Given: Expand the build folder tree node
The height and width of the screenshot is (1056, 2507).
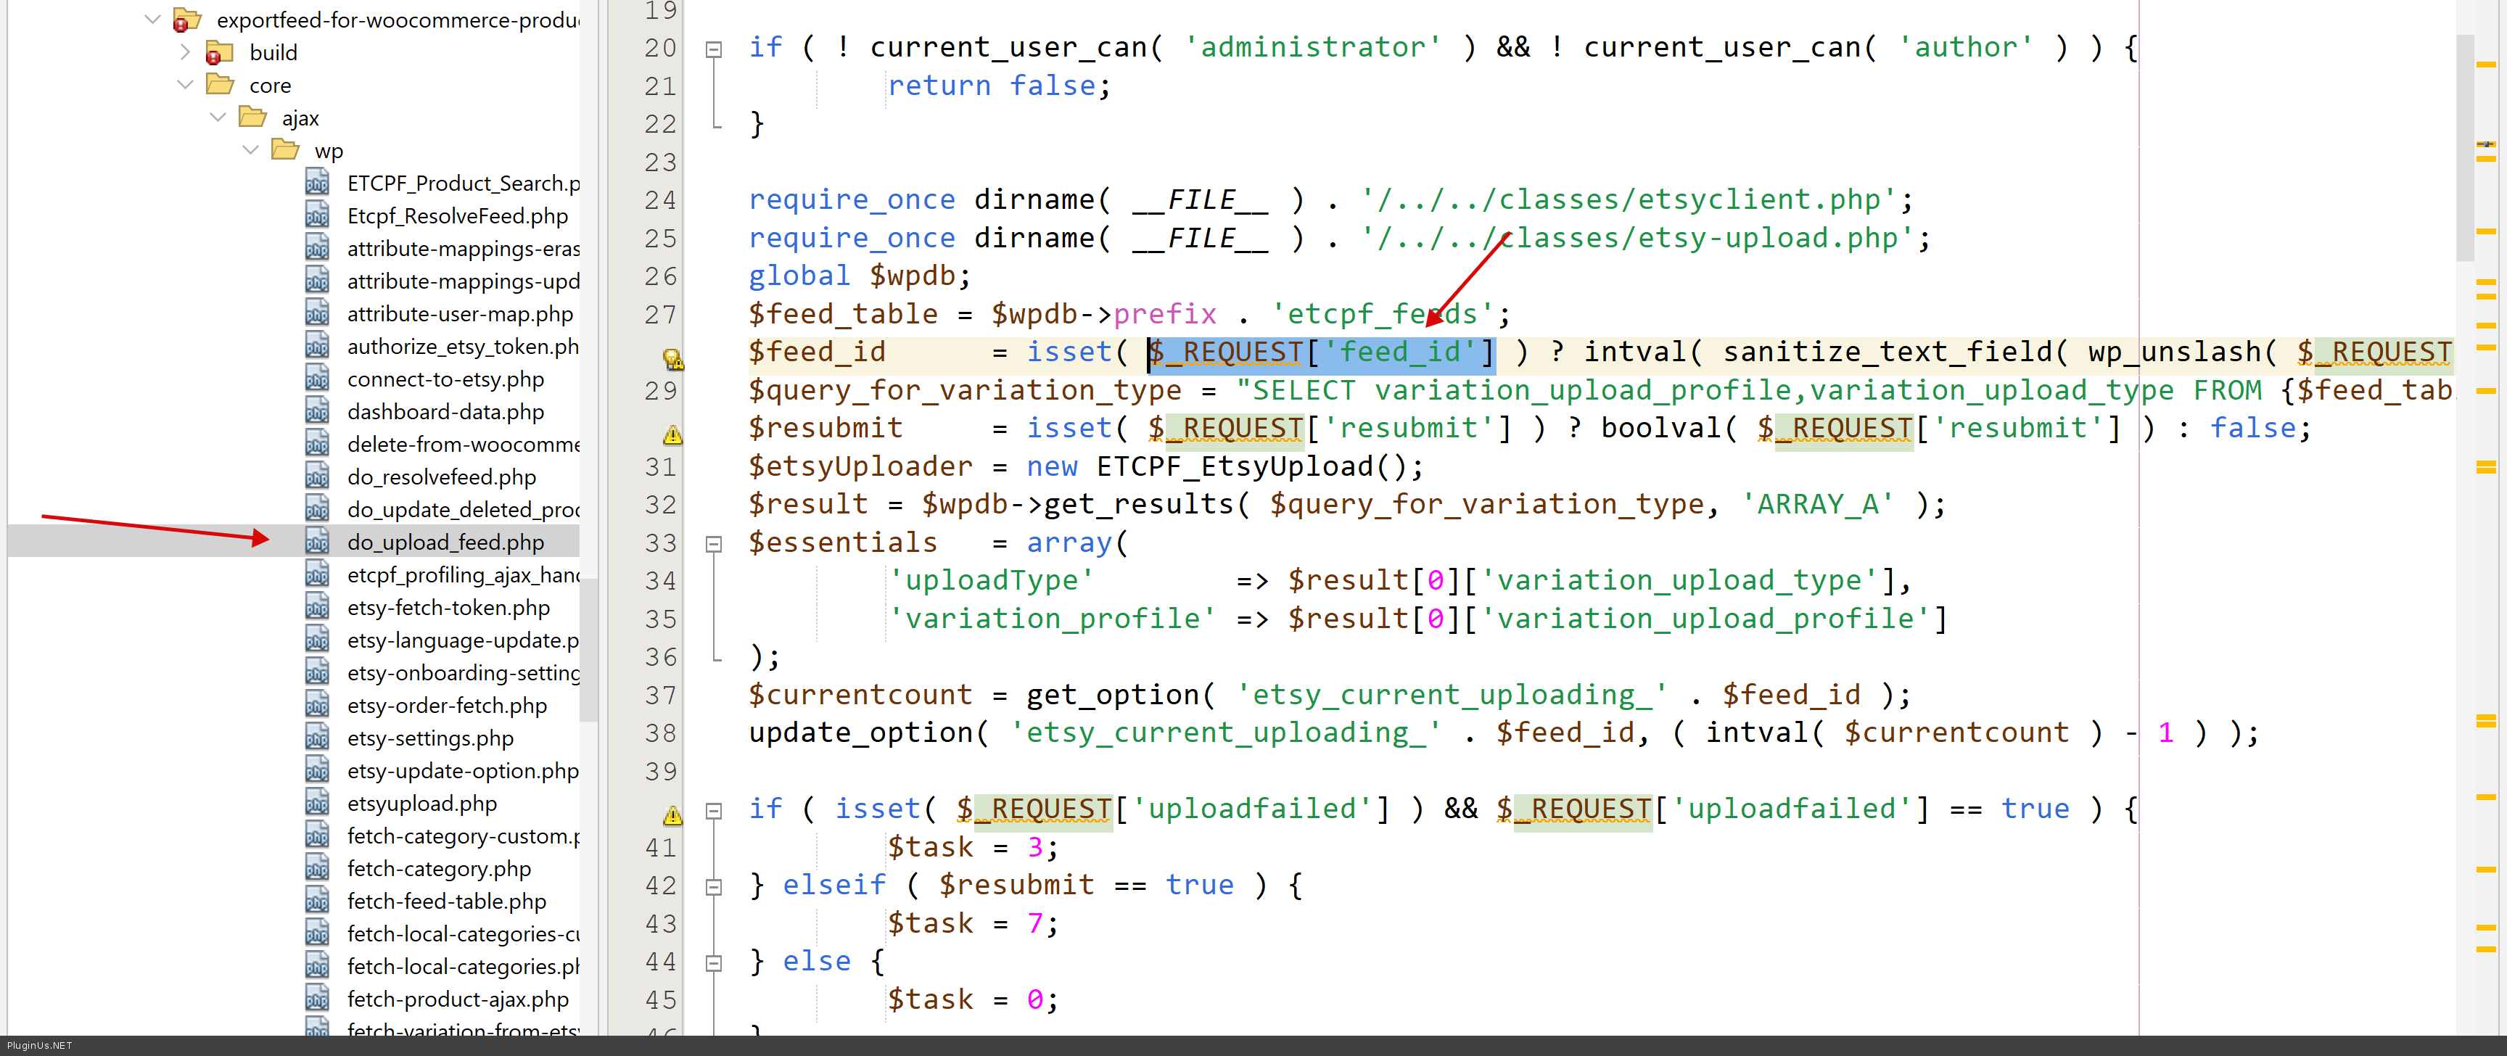Looking at the screenshot, I should coord(185,52).
